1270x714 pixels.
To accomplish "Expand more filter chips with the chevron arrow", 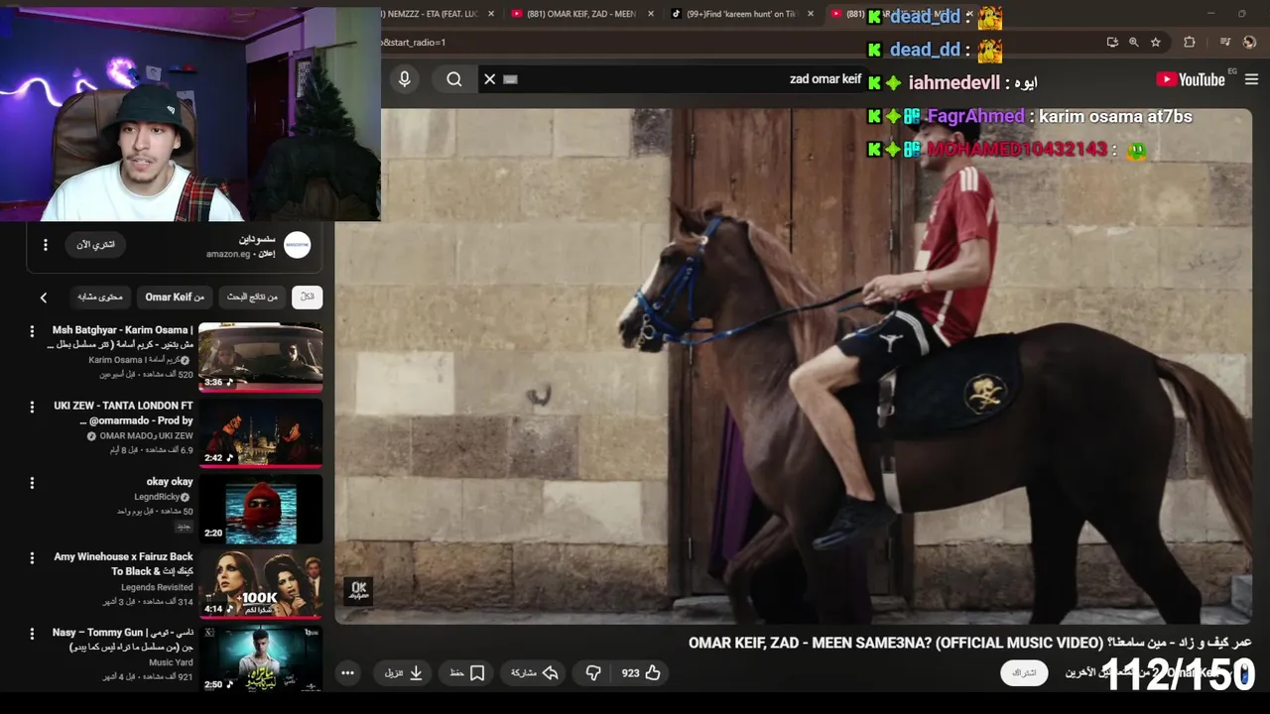I will coord(44,297).
